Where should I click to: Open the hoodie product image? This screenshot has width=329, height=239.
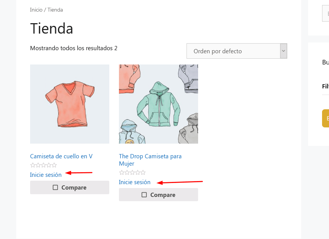(x=158, y=104)
